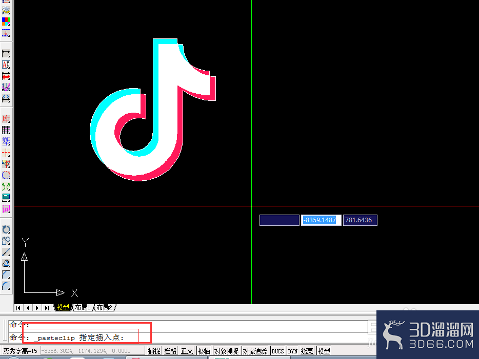479x359 pixels.
Task: Select the Chamfer tool icon
Action: click(x=6, y=274)
